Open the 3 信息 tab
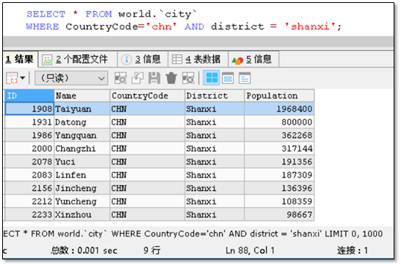Screen dimensions: 401x266 pos(142,60)
